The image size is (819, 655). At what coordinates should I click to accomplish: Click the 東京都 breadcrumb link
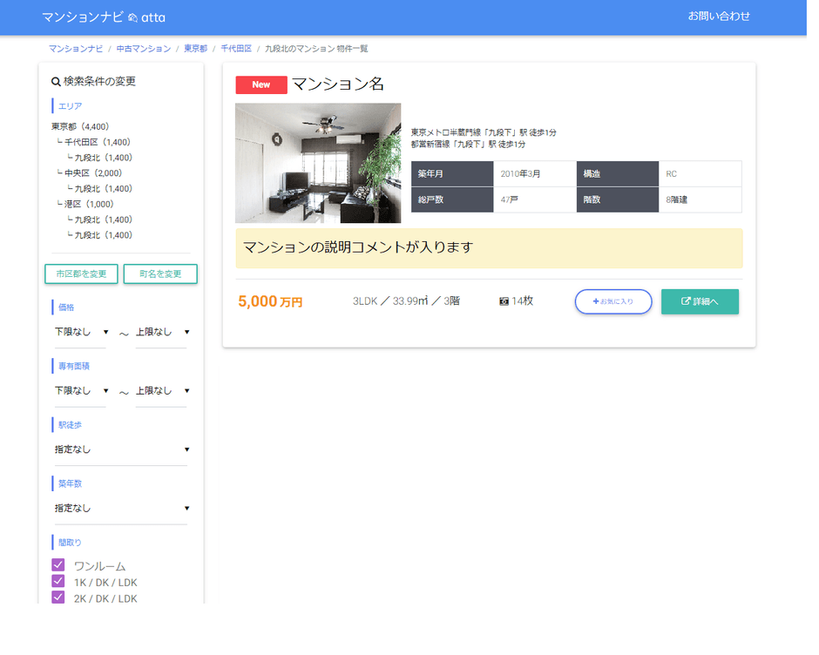[x=195, y=49]
